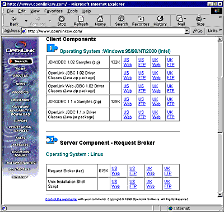Click the puzzle piece icon numbered 2

52,140
